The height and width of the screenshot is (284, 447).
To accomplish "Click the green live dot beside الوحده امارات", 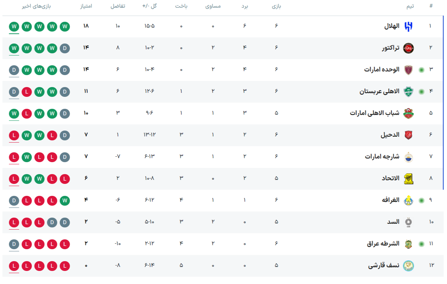I will click(x=421, y=70).
